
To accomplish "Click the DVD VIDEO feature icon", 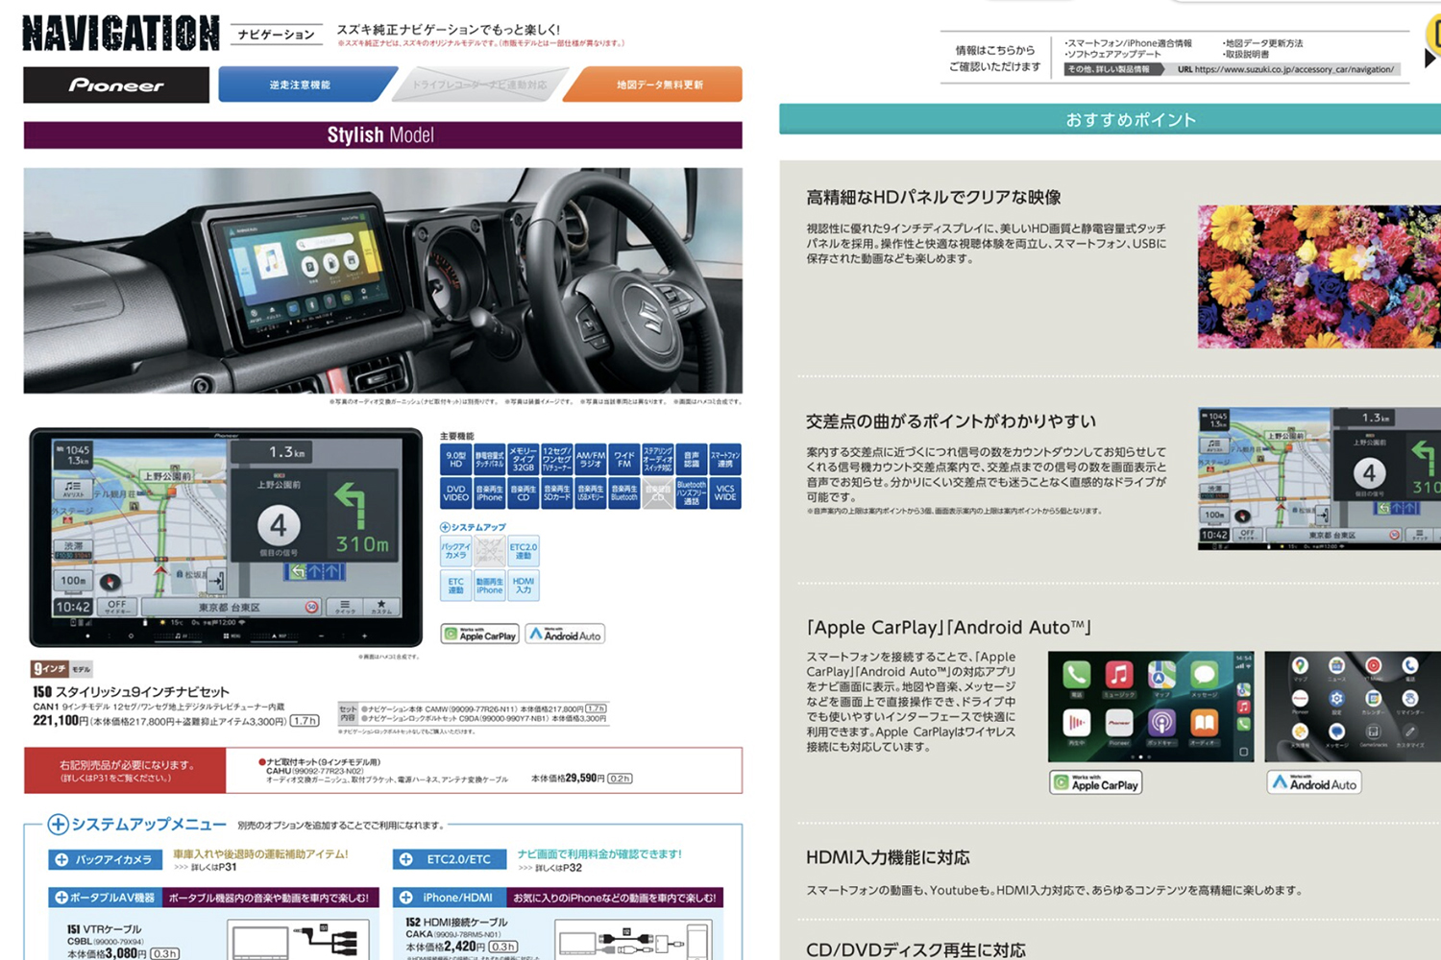I will tap(455, 492).
